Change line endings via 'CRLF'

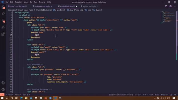tap(151, 95)
